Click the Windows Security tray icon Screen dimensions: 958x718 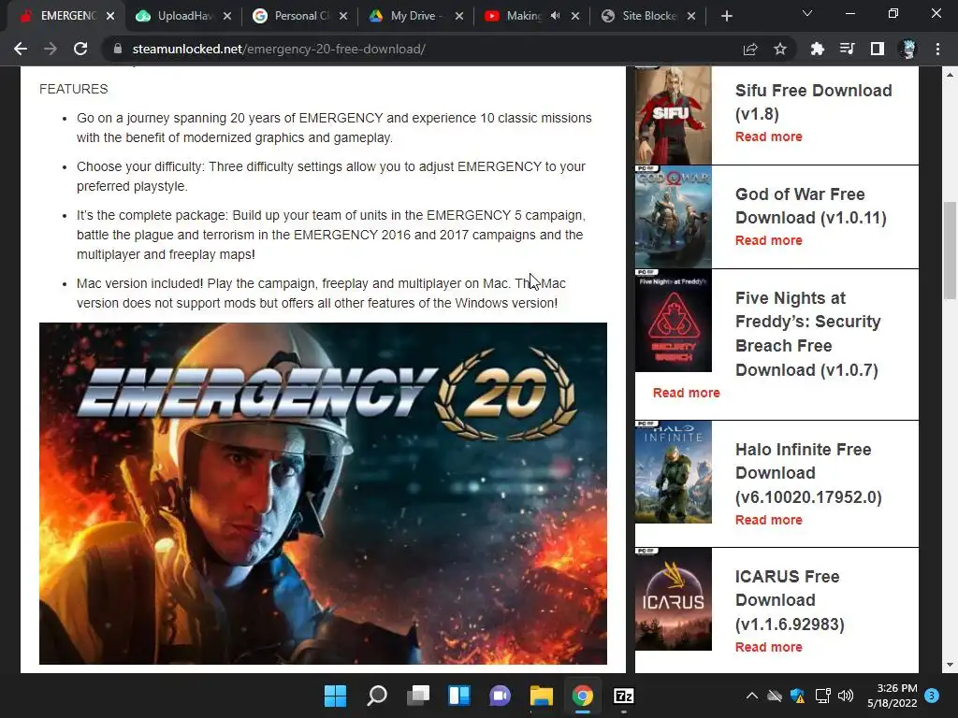pyautogui.click(x=797, y=696)
